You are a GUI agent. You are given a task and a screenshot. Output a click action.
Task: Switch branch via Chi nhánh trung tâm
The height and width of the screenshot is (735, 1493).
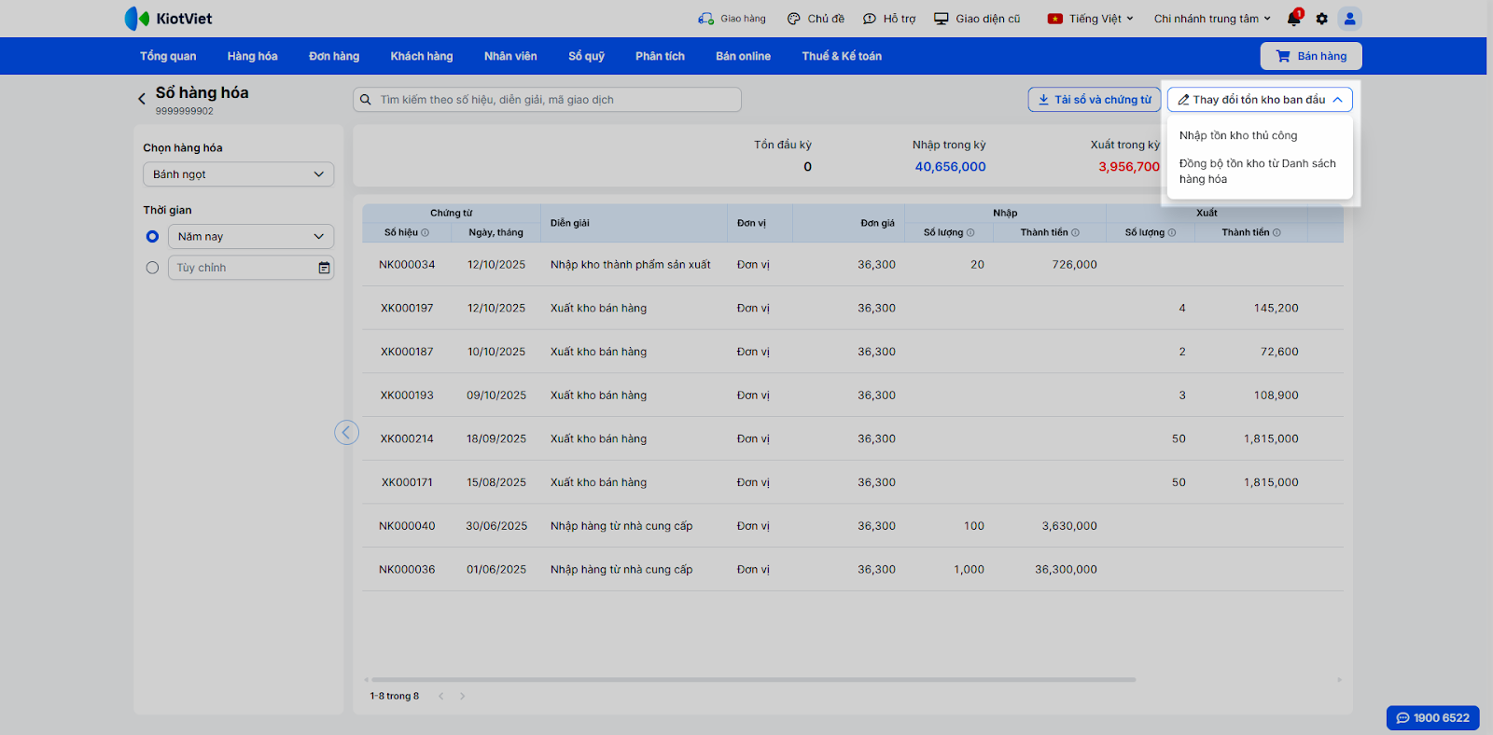[1211, 19]
